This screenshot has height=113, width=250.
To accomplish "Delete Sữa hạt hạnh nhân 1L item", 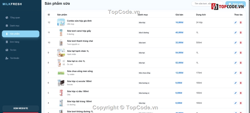I will point(241,53).
